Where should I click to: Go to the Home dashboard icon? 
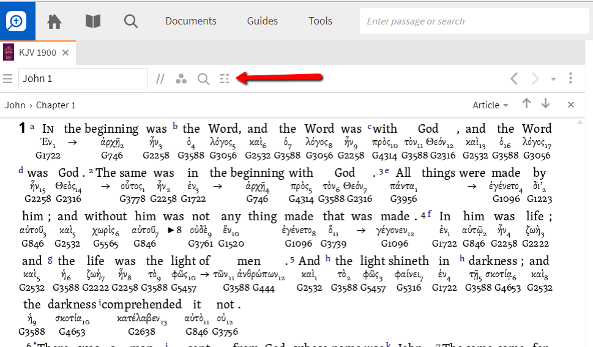[x=54, y=21]
